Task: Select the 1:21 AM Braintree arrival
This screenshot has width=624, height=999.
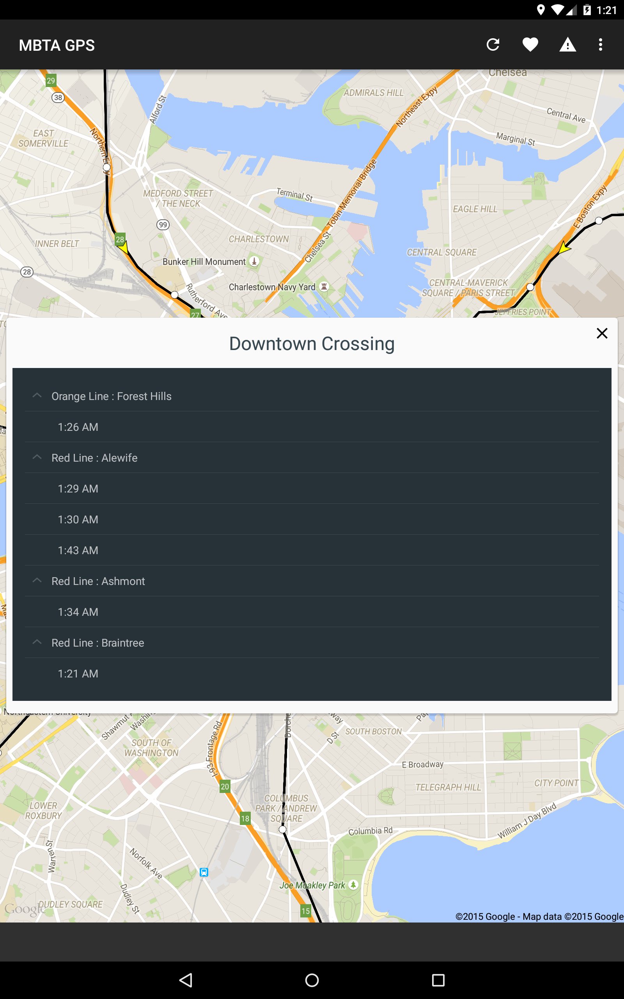Action: coord(312,673)
